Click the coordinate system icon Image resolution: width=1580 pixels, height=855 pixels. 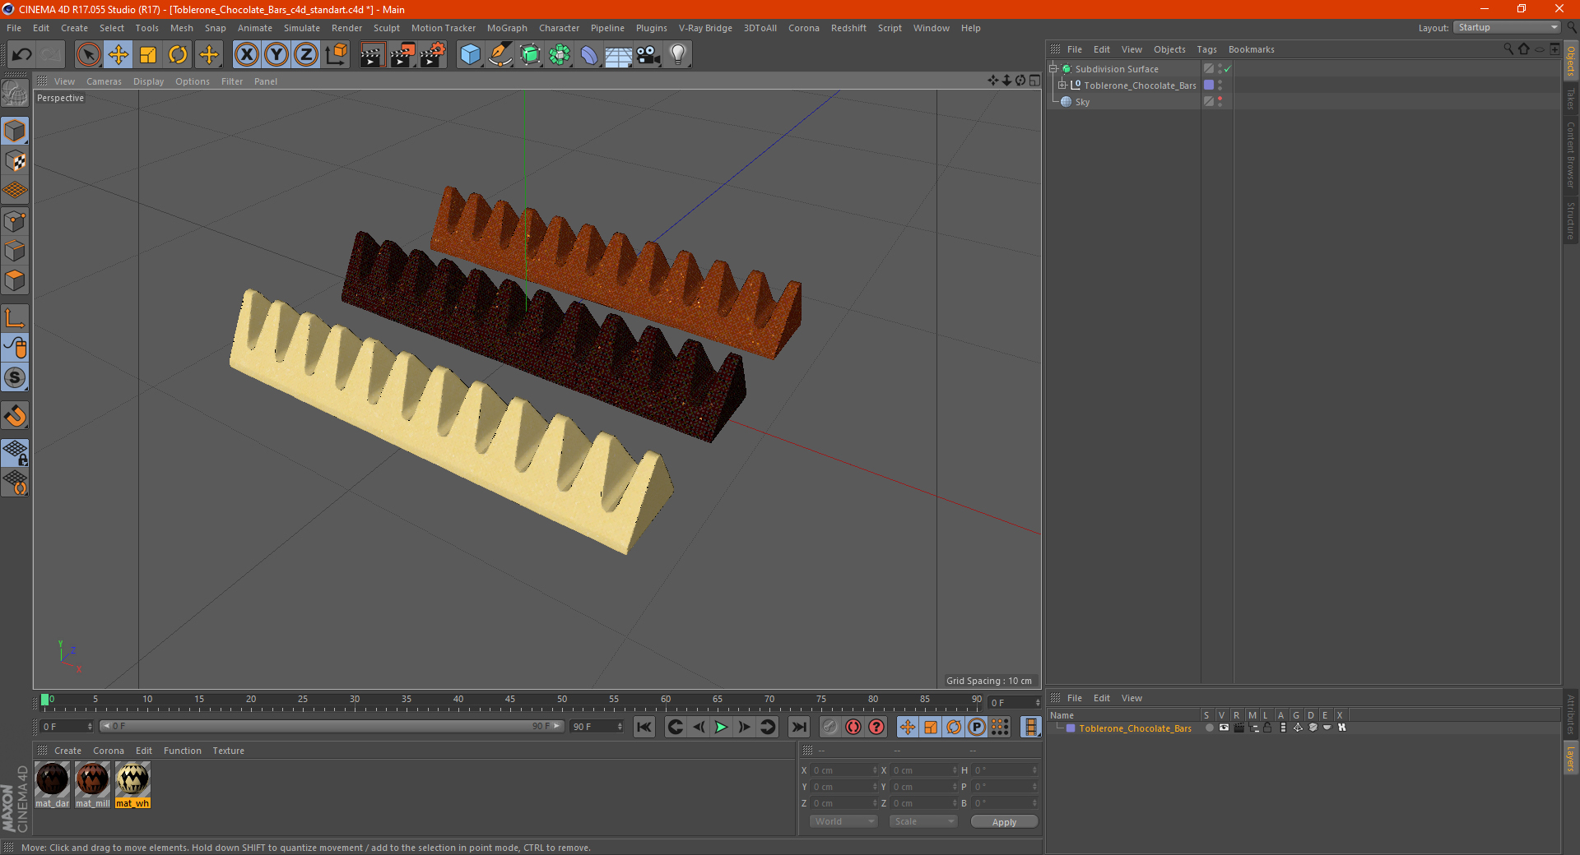(336, 55)
